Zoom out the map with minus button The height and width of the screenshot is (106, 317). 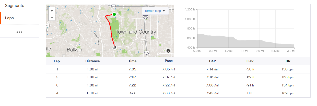(52, 17)
